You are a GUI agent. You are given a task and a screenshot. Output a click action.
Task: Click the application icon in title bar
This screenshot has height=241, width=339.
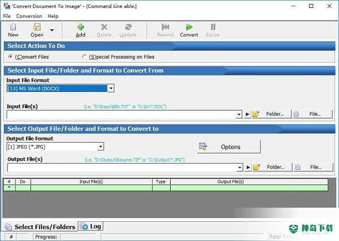(x=7, y=6)
